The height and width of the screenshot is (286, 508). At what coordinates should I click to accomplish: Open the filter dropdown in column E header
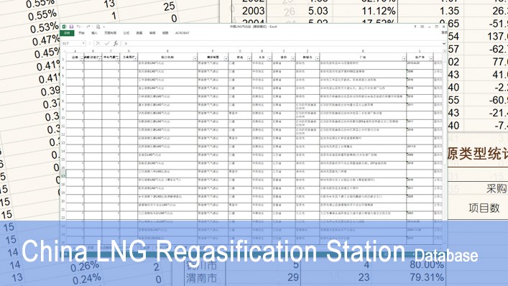pyautogui.click(x=195, y=59)
